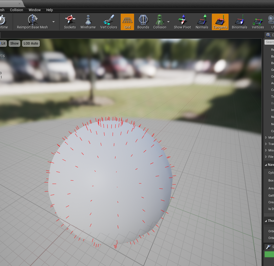The width and height of the screenshot is (274, 266).
Task: Toggle Vertices display
Action: [x=258, y=22]
